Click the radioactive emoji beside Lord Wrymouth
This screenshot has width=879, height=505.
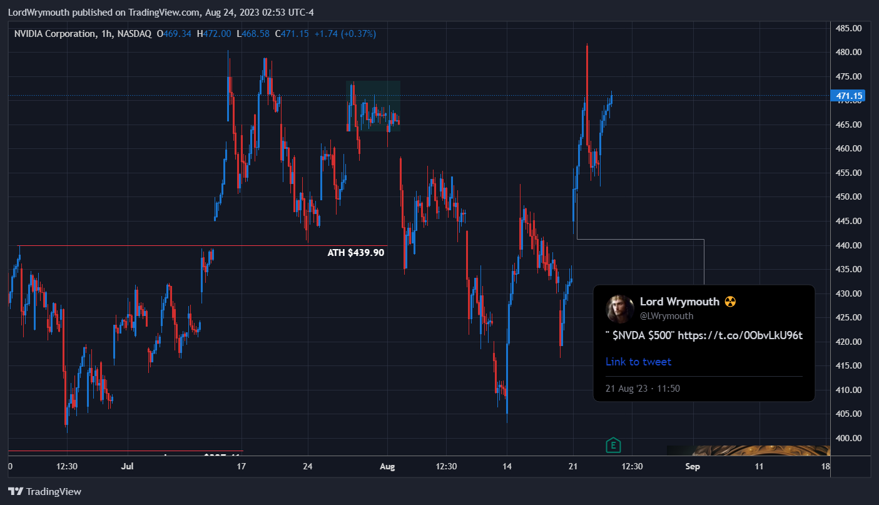[730, 302]
